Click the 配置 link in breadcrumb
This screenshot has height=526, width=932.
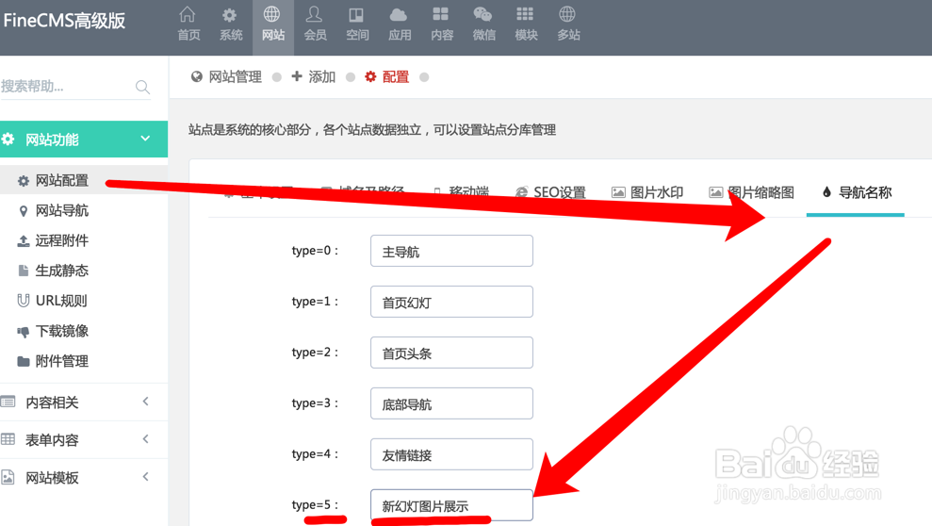(395, 76)
